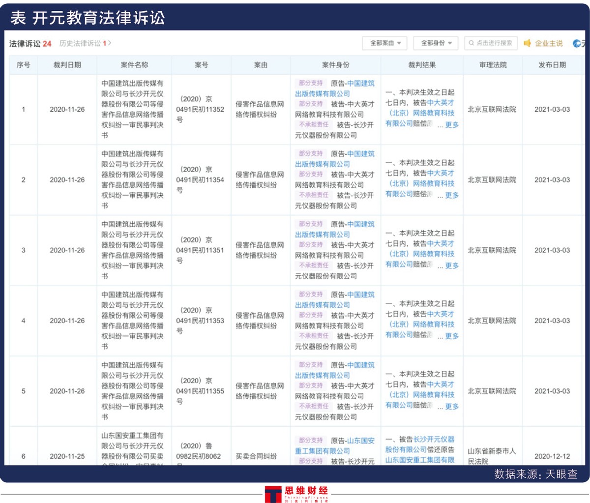Viewport: 590px width, 503px height.
Task: Click the 案号 column header
Action: pyautogui.click(x=201, y=65)
